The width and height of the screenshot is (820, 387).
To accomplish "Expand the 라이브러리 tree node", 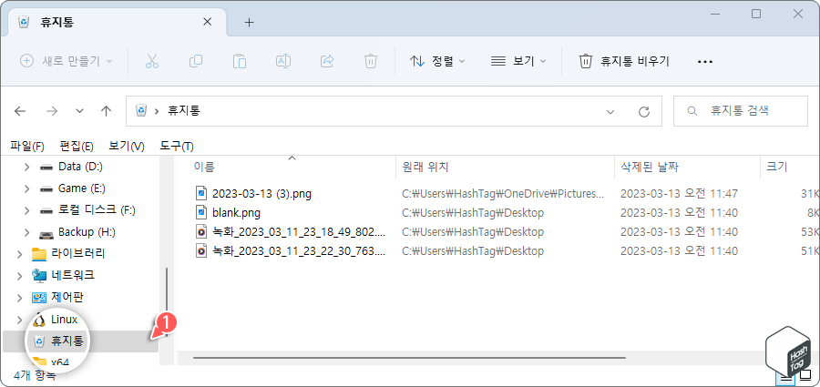I will tap(19, 254).
